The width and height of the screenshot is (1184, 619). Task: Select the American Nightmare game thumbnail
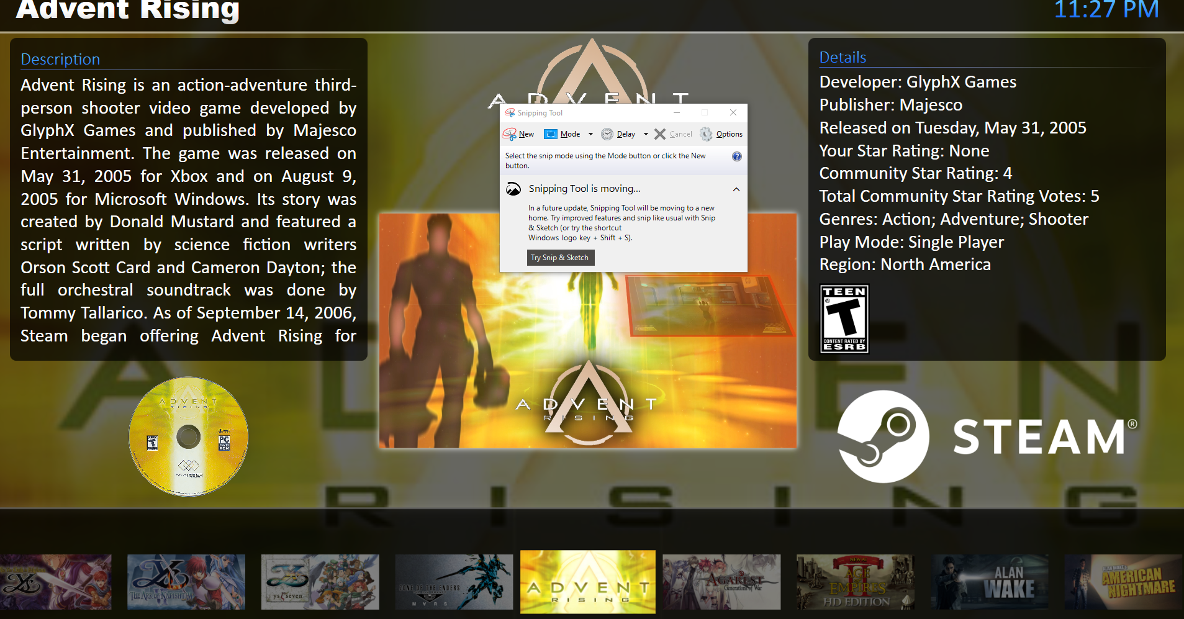click(x=1124, y=582)
